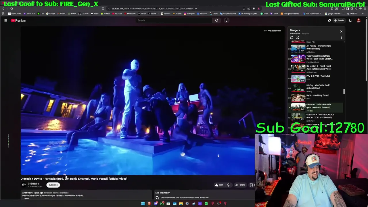Viewport: 368px width, 207px height.
Task: Open File Explorer from the taskbar
Action: (181, 204)
